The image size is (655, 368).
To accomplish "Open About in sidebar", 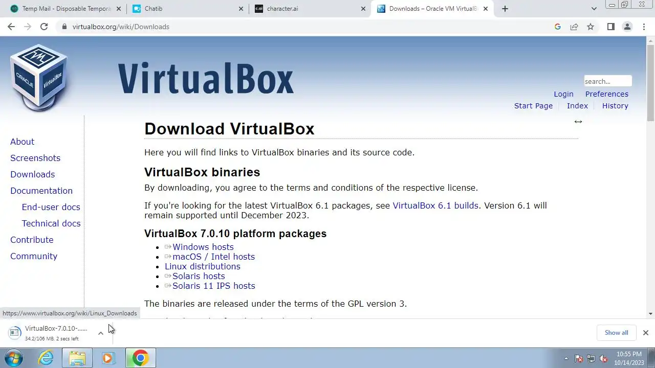I will tap(22, 142).
